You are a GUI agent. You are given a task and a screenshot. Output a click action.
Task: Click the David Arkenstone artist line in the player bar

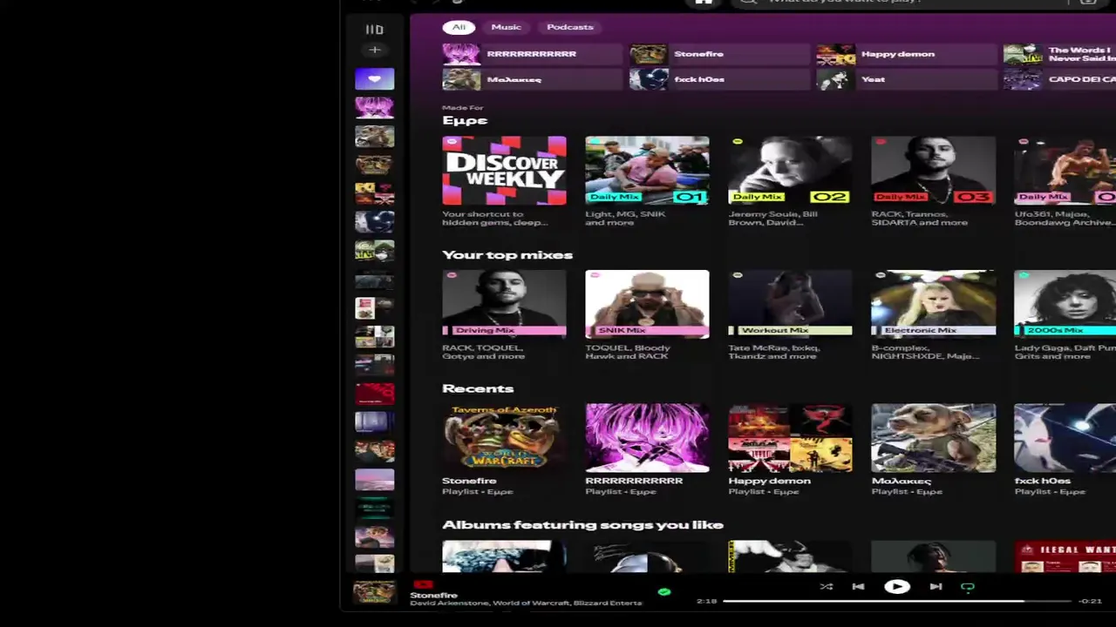click(x=526, y=603)
